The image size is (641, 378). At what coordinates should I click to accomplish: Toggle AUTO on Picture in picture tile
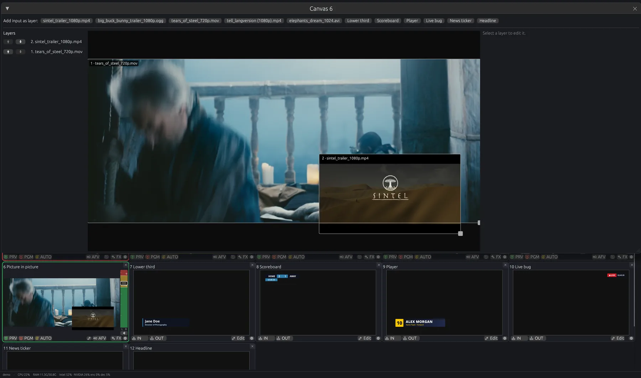(x=43, y=338)
